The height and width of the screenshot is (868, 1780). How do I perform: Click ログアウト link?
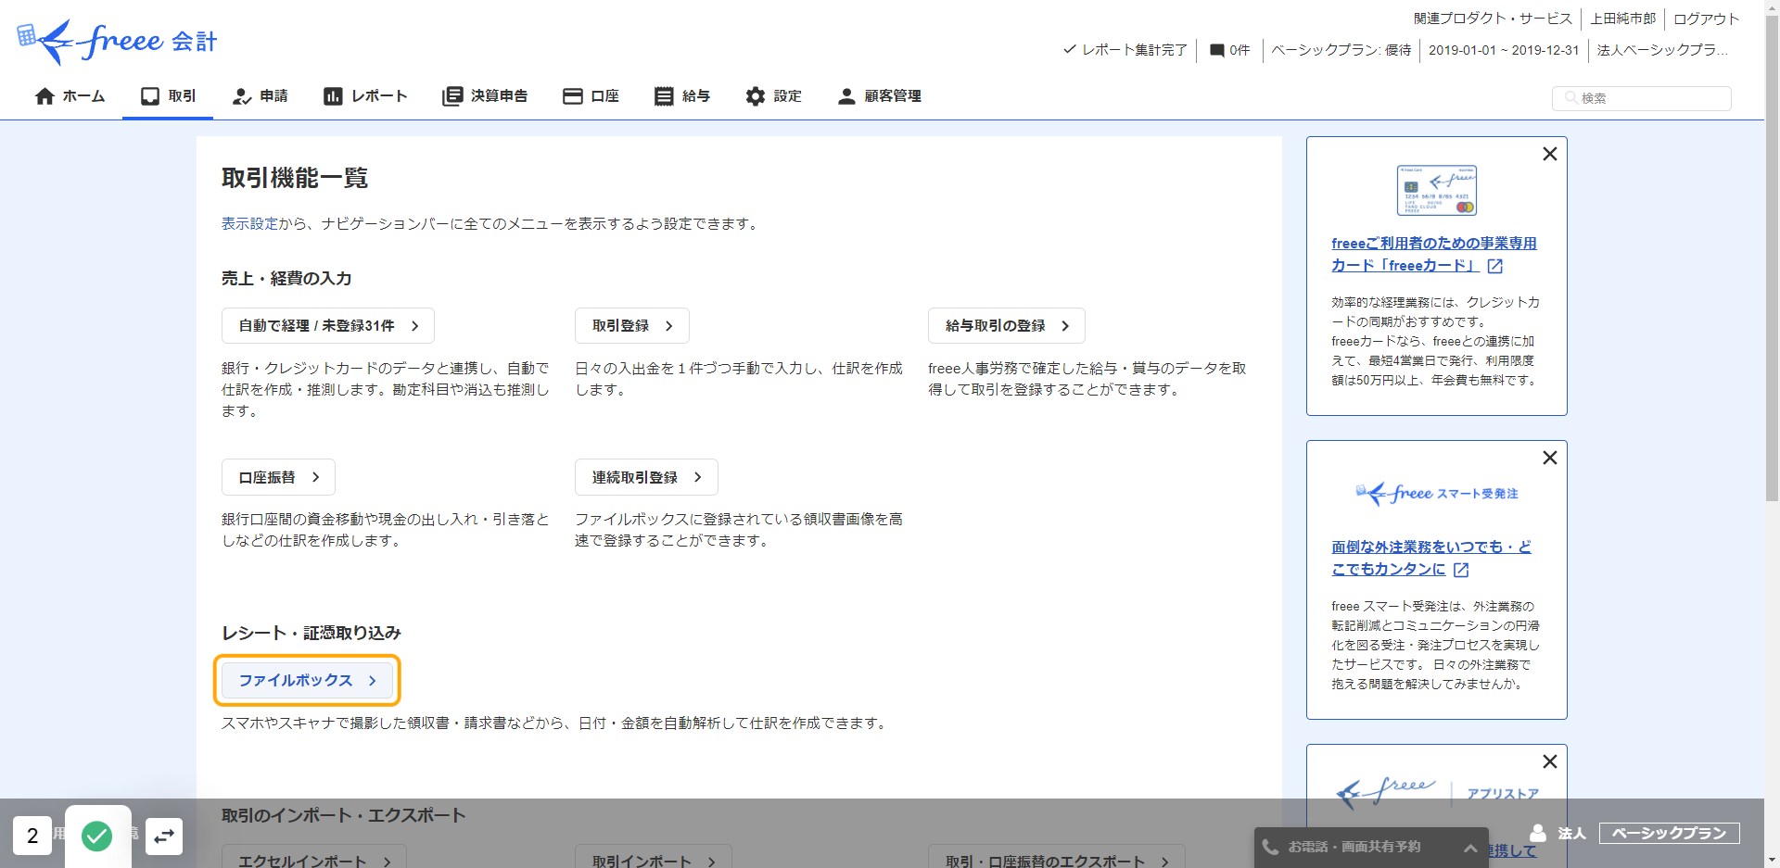tap(1706, 19)
